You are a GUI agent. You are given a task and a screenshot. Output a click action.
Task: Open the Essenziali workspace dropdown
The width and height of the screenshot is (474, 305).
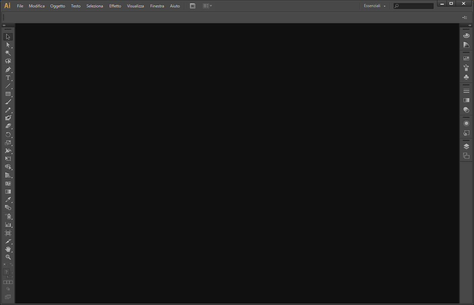point(375,6)
